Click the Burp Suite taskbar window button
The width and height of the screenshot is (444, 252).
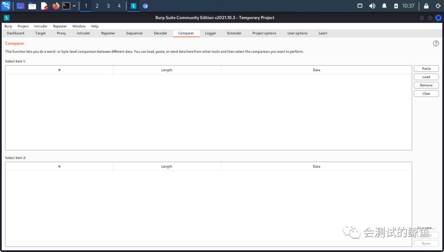pyautogui.click(x=133, y=6)
